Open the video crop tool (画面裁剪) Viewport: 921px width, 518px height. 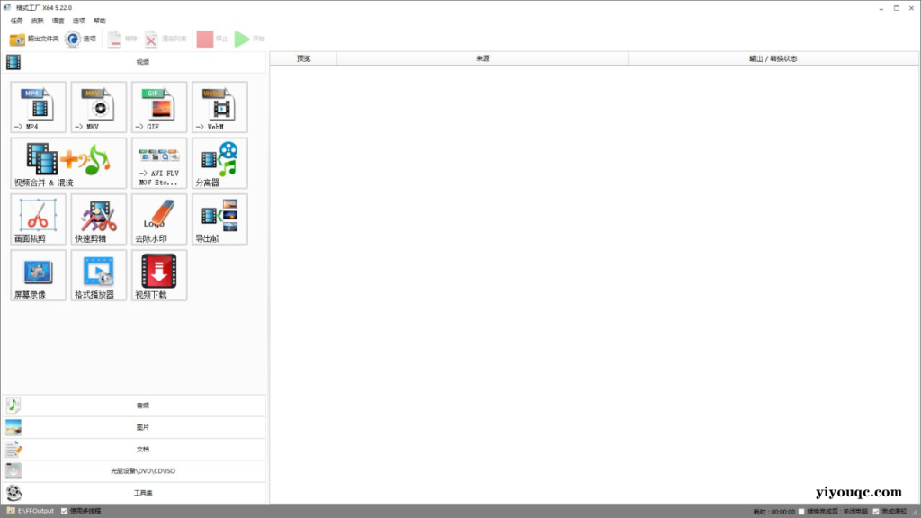point(39,219)
